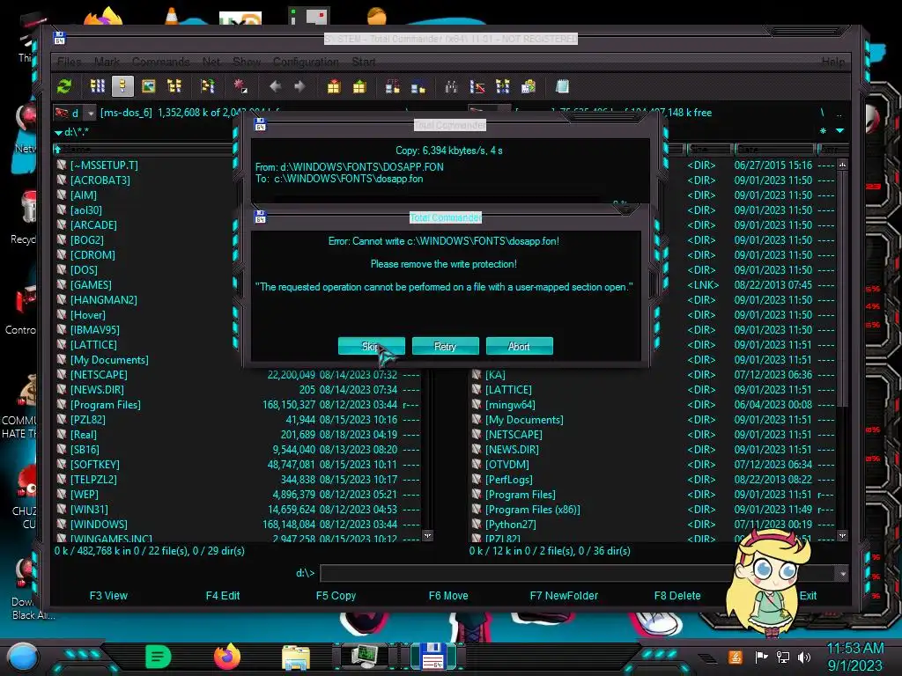Click the computer monitor taskbar icon
This screenshot has height=676, width=902.
(366, 657)
